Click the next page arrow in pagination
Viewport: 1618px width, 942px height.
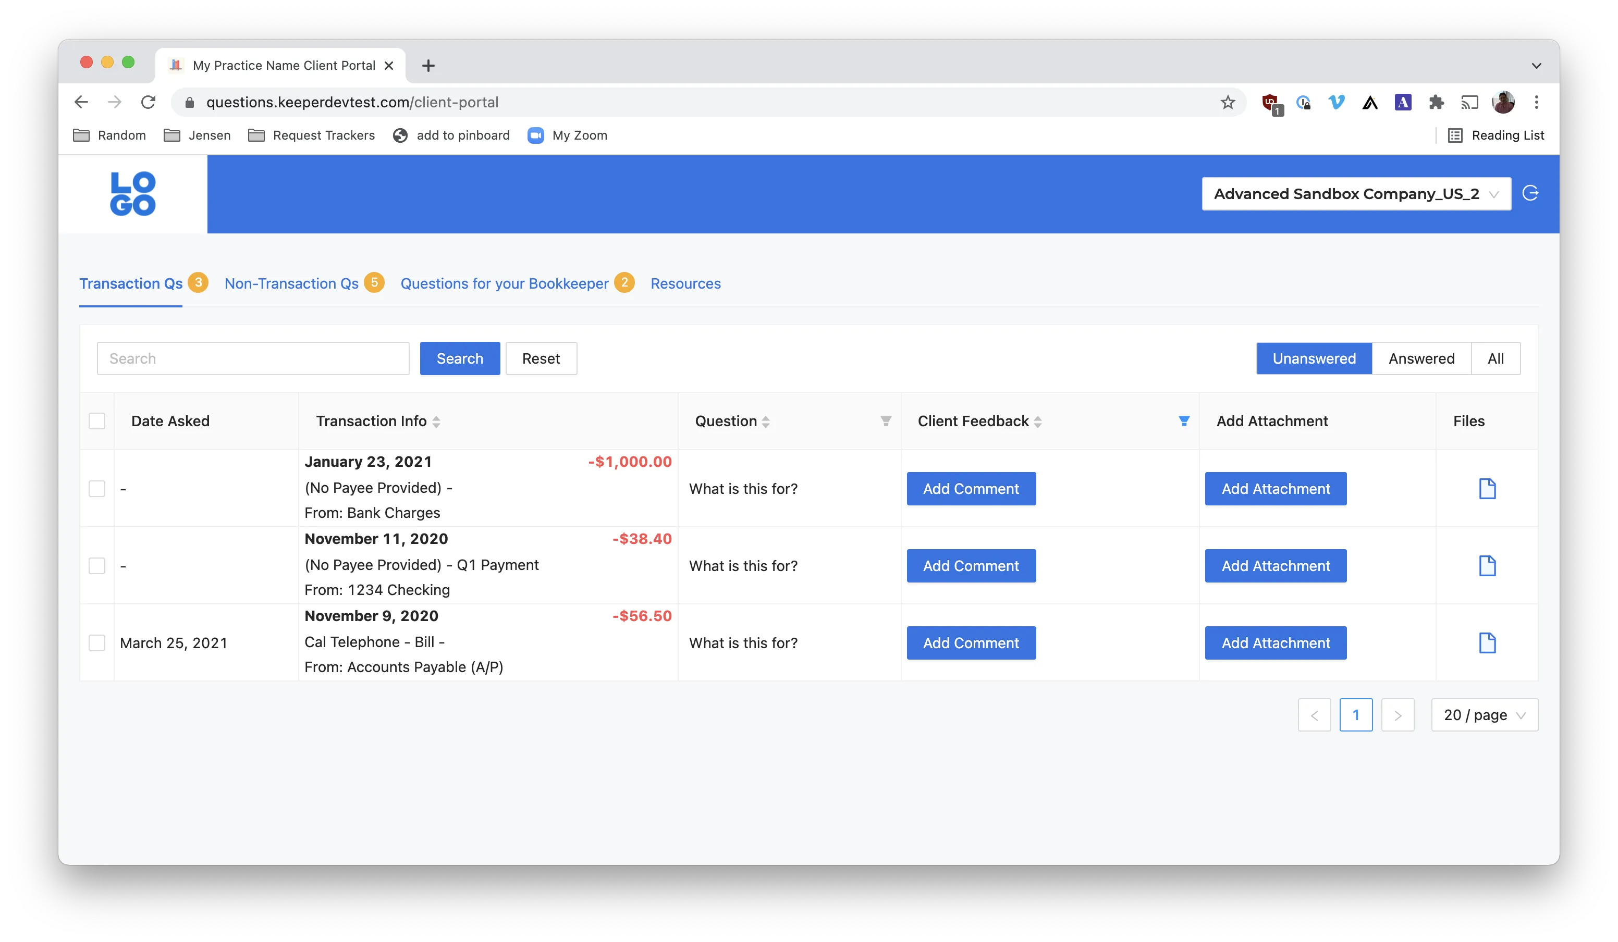1397,714
